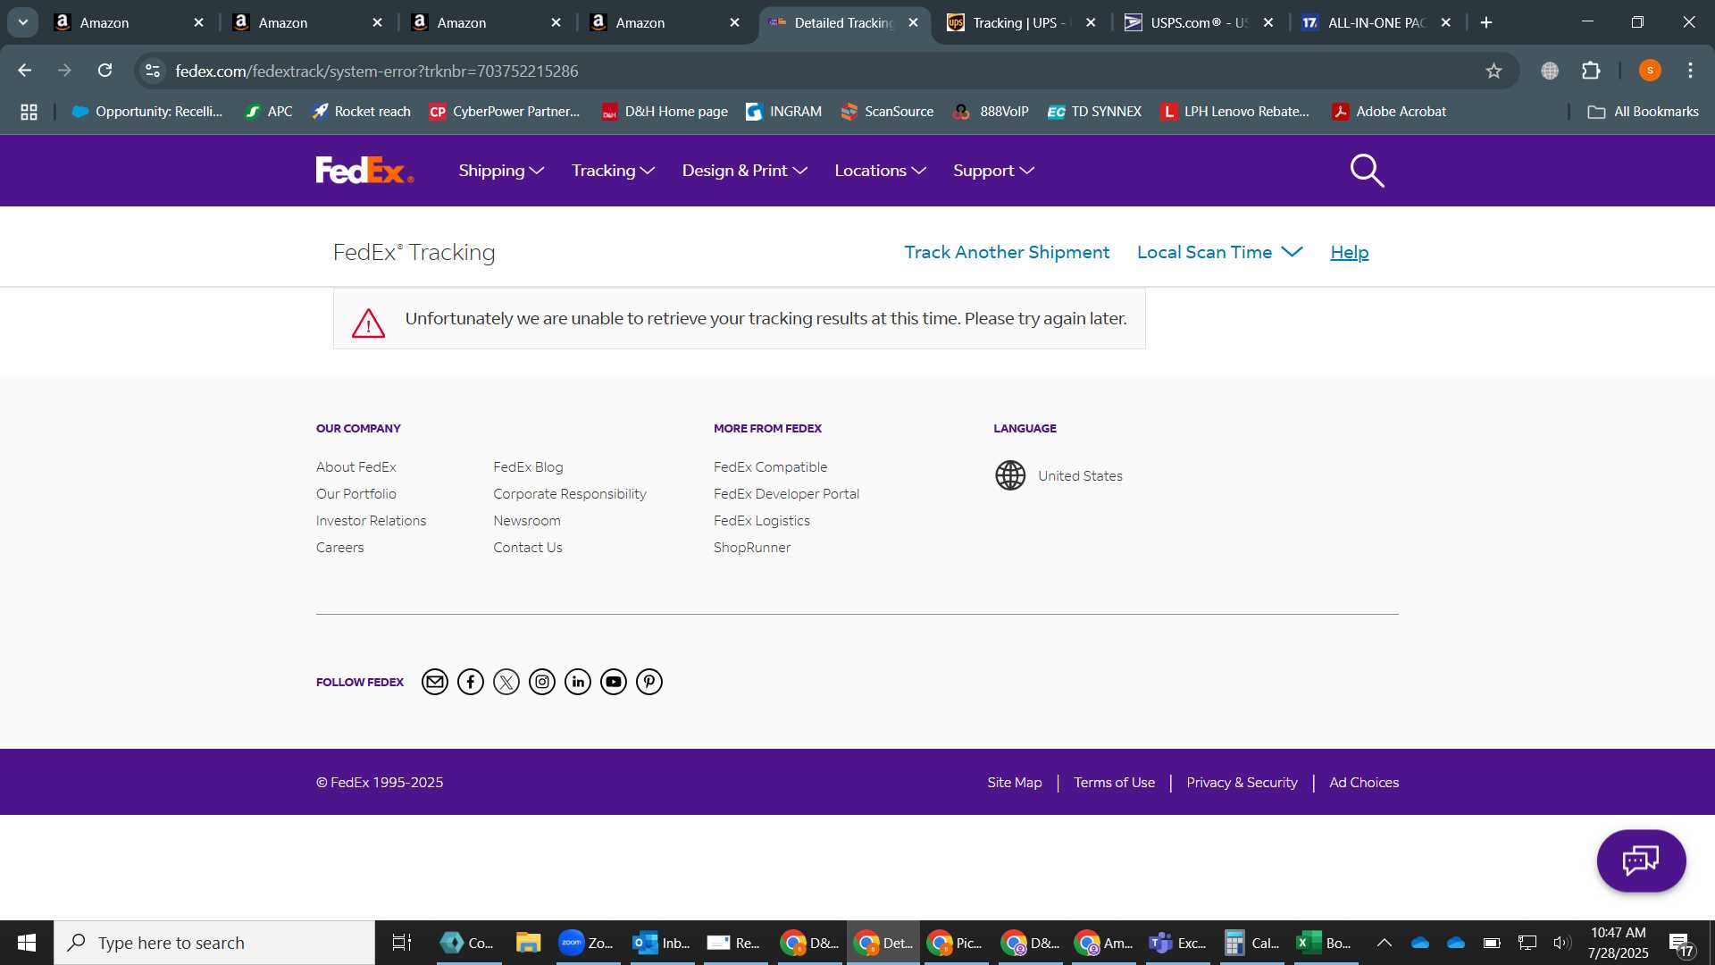Screen dimensions: 1715x965
Task: Click Windows taskbar search box
Action: coord(214,943)
